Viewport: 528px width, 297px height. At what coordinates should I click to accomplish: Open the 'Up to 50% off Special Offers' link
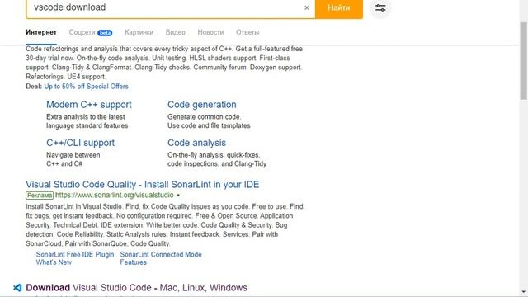(x=86, y=86)
